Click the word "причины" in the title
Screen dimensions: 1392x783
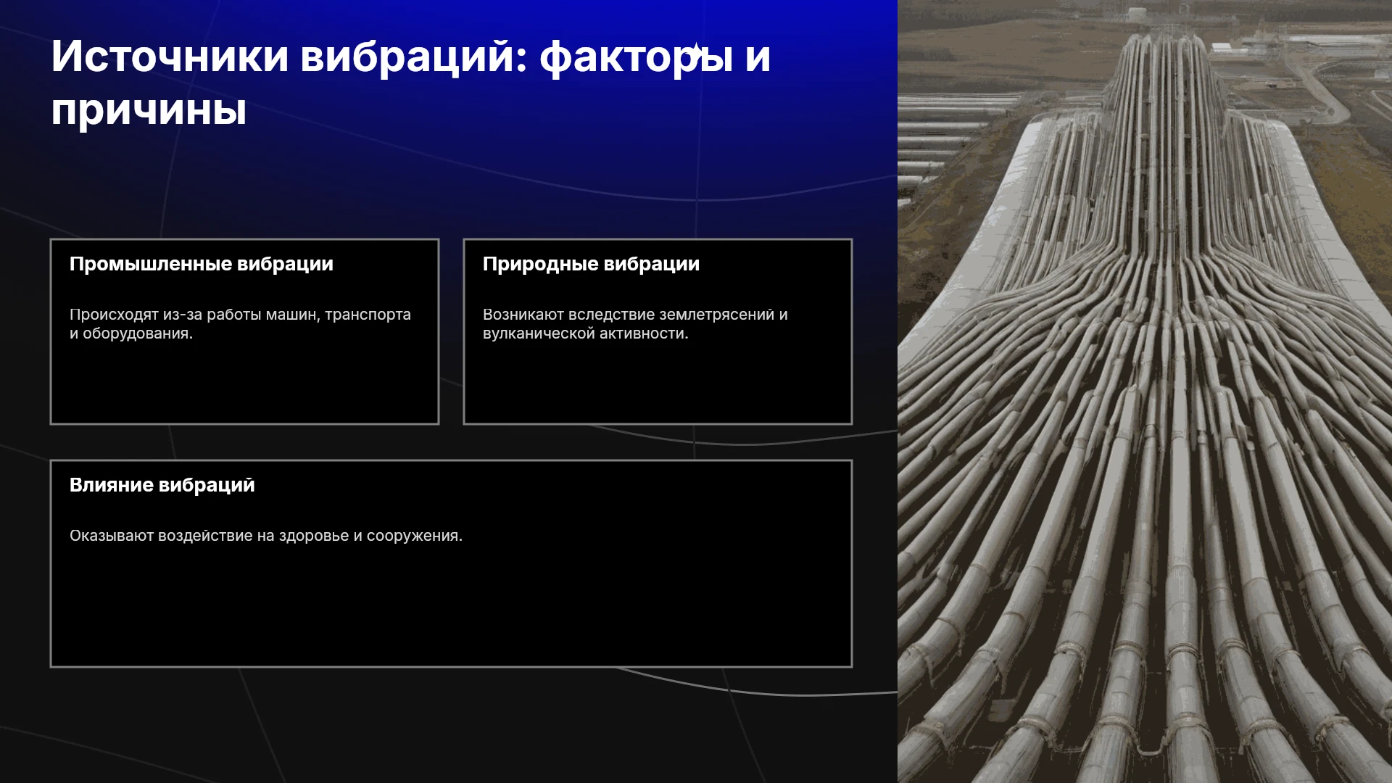pyautogui.click(x=149, y=112)
